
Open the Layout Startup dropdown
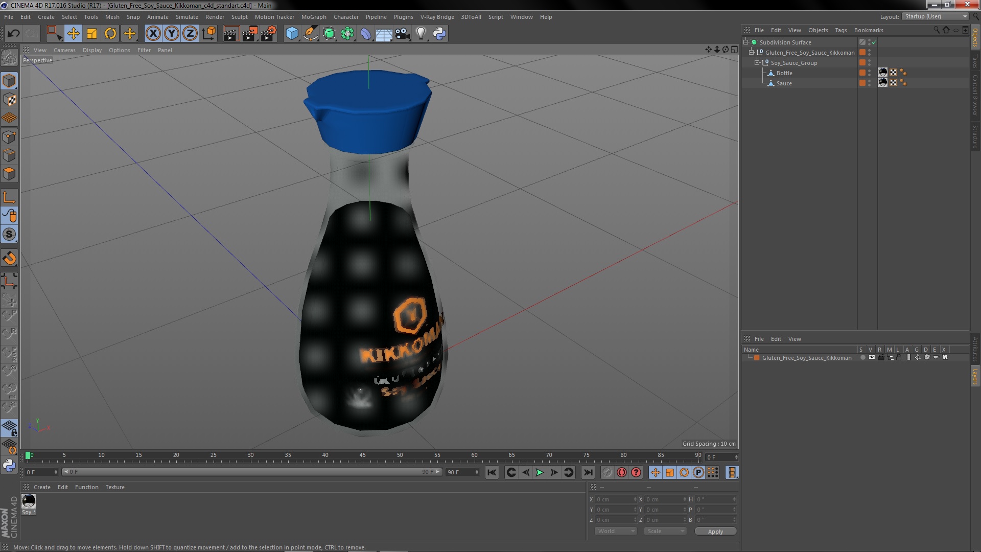point(936,16)
